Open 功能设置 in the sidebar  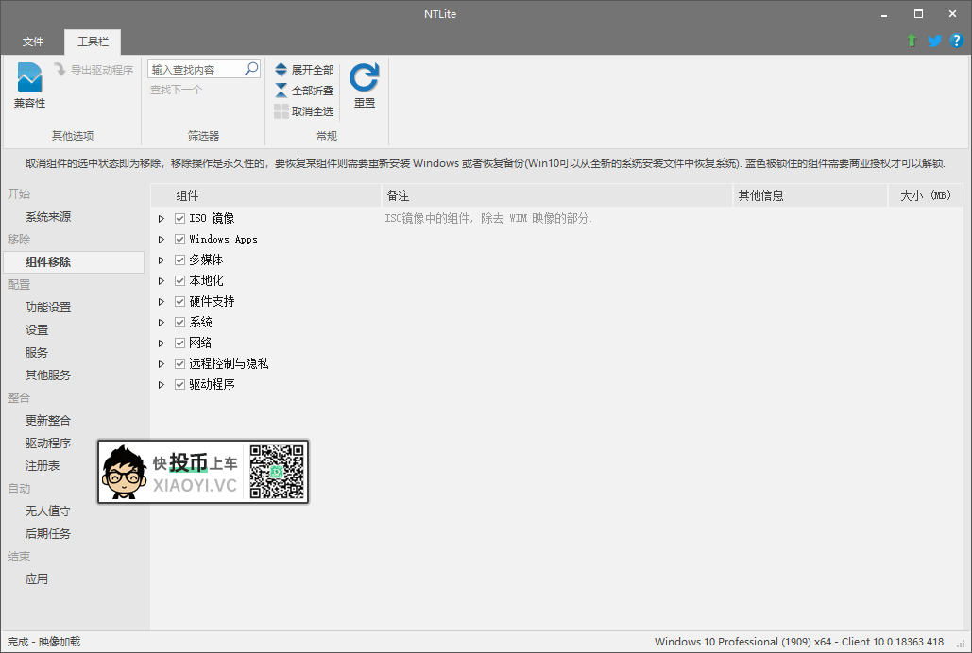(x=48, y=308)
